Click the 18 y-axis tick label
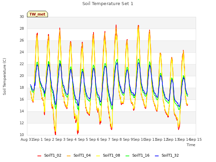This screenshot has width=216, height=162. pyautogui.click(x=22, y=88)
